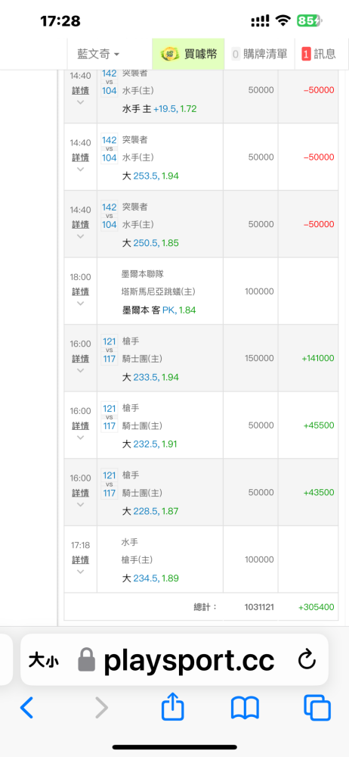Tap the playsport.cc address field
The width and height of the screenshot is (349, 757).
[174, 659]
